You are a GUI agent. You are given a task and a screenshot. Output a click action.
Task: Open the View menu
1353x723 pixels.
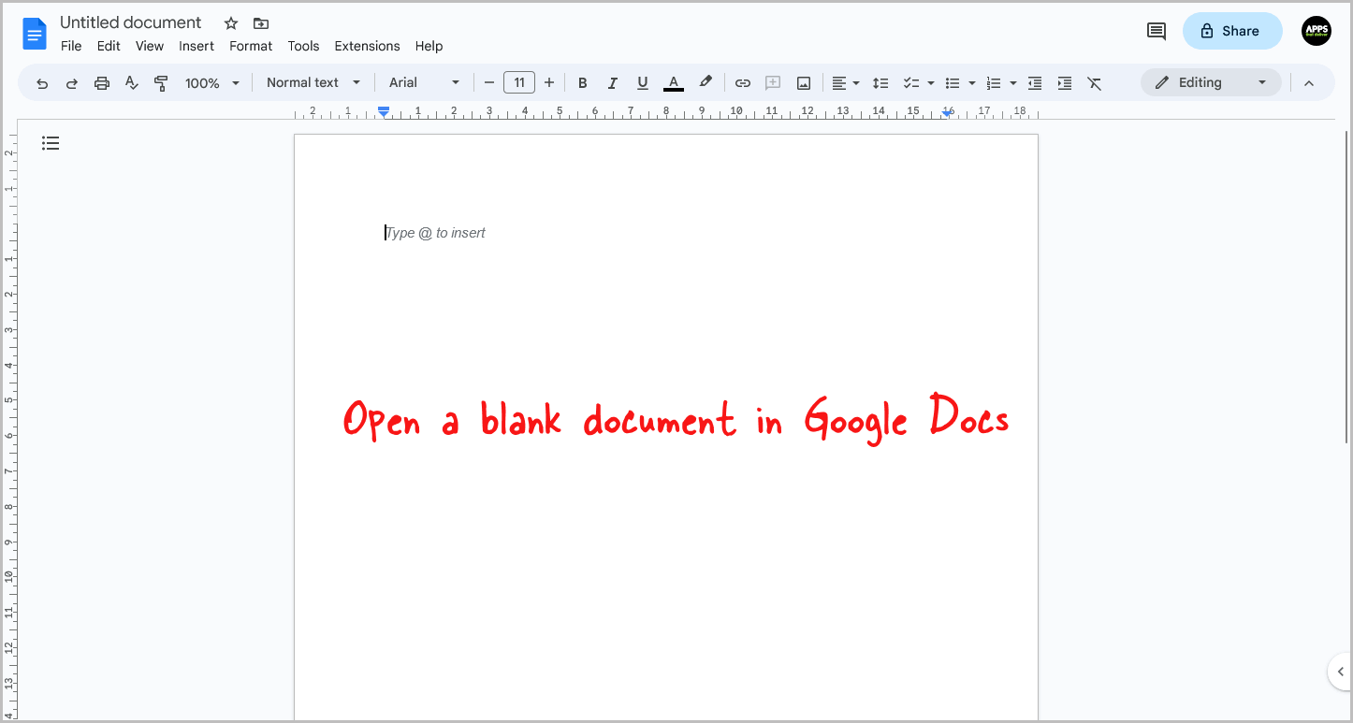tap(150, 46)
